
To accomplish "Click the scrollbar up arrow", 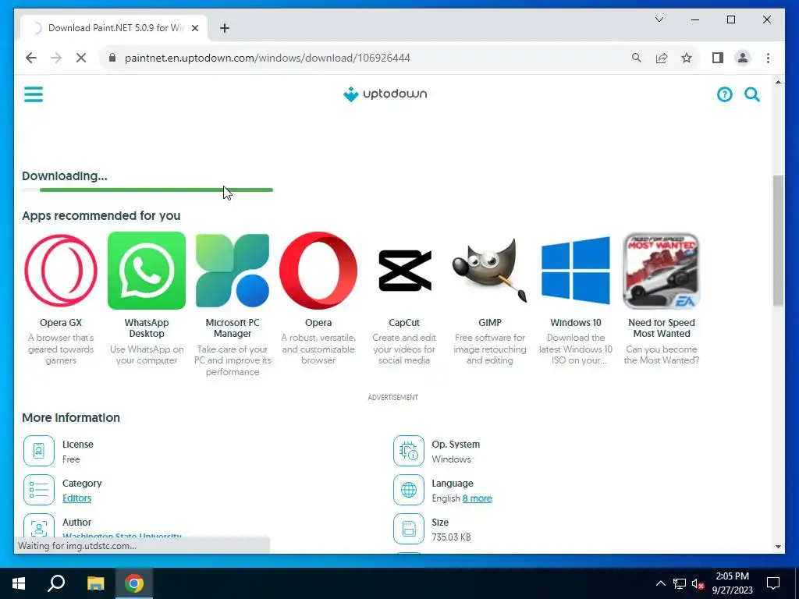I will pos(778,82).
